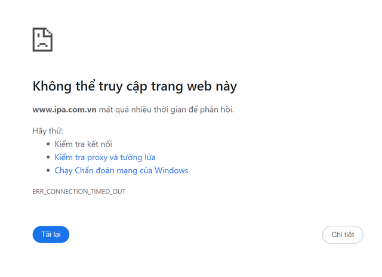Viewport: 382px width, 277px height.
Task: Run 'Chạy Chẩn đoán mạng của Windows' link
Action: tap(121, 170)
